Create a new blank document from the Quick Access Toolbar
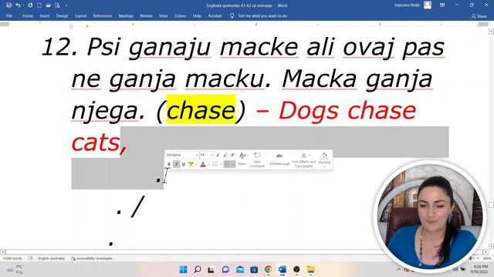The width and height of the screenshot is (494, 277). point(39,5)
